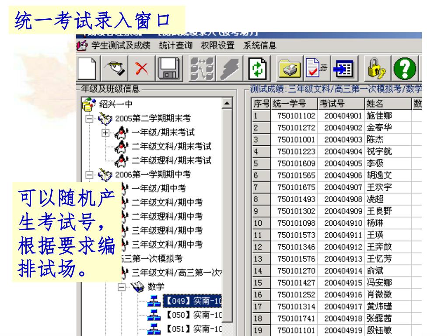The width and height of the screenshot is (448, 336).
Task: Click the tree panel scroll-up arrow
Action: pos(227,103)
